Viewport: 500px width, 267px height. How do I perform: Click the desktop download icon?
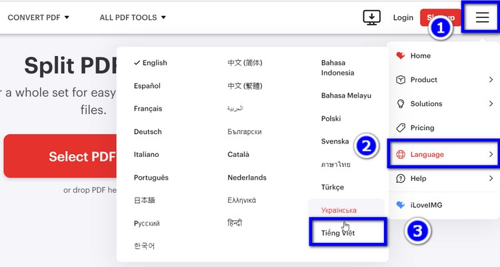tap(371, 17)
